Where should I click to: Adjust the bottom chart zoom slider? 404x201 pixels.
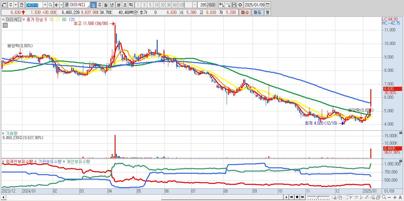pos(318,196)
